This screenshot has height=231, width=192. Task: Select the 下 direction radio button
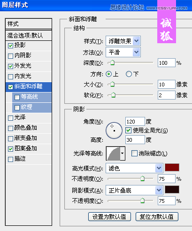click(129, 74)
